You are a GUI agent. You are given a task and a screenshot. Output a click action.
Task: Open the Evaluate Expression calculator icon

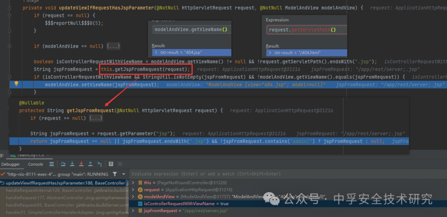111,164
